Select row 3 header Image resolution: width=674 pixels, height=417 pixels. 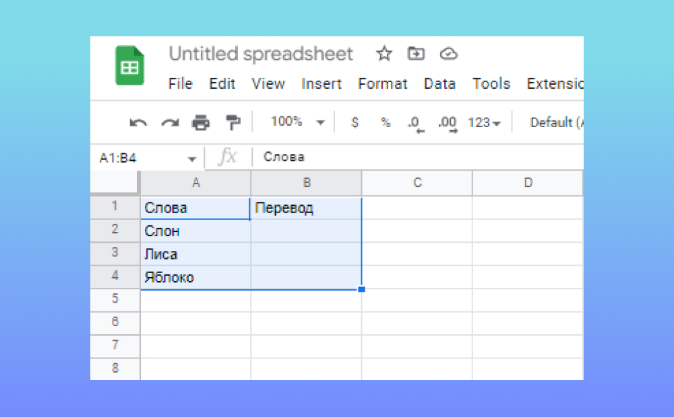[115, 254]
